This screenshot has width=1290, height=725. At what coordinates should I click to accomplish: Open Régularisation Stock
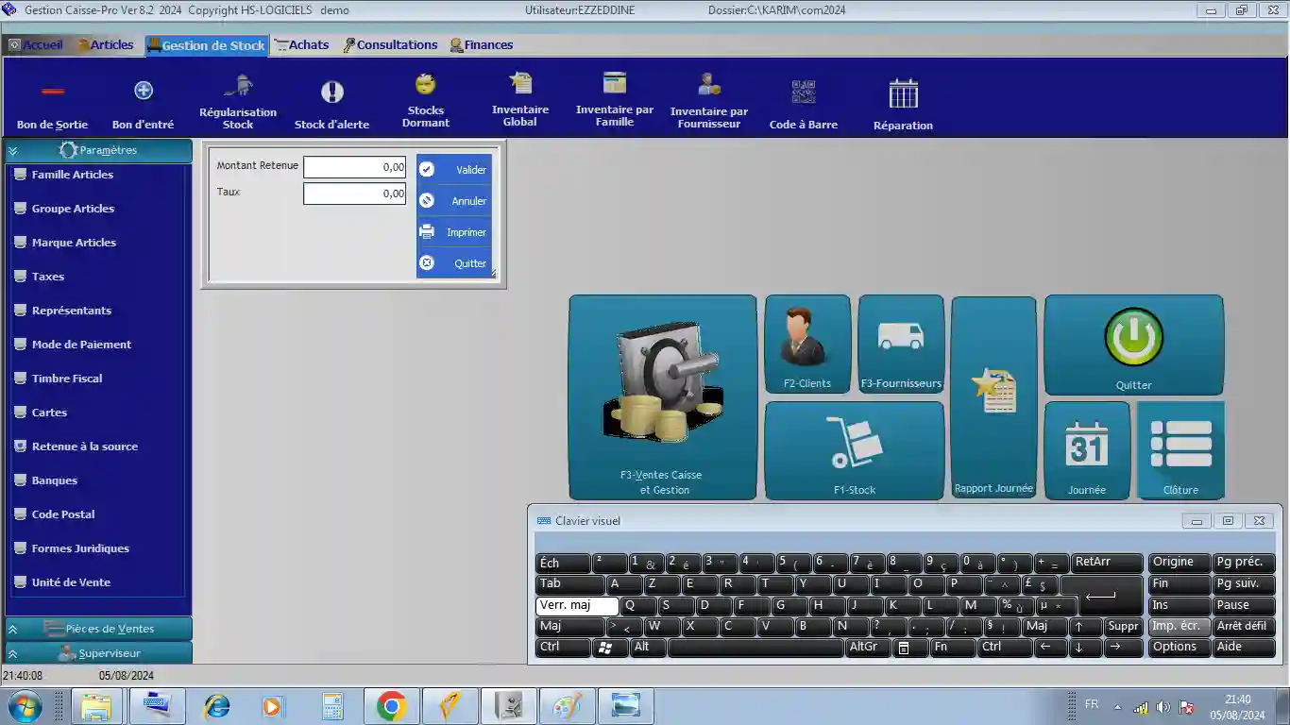[x=238, y=102]
